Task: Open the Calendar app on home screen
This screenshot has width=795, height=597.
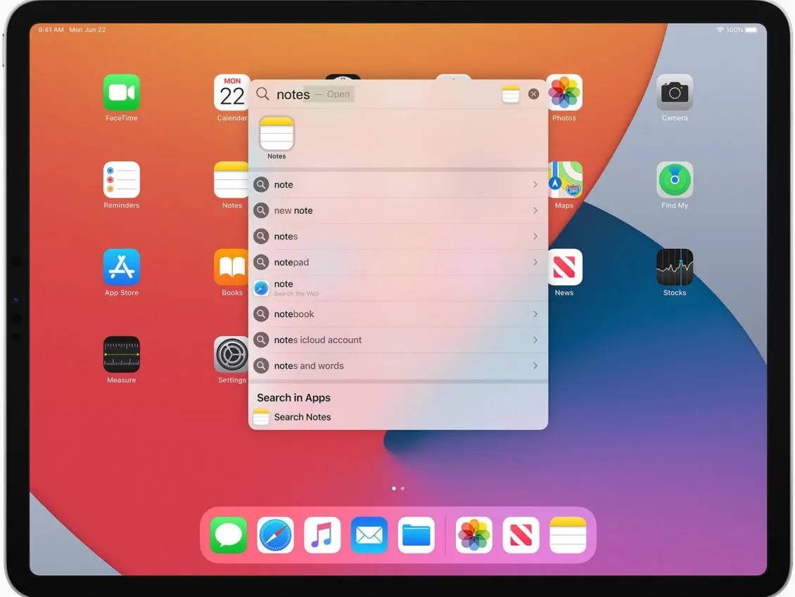Action: tap(231, 92)
